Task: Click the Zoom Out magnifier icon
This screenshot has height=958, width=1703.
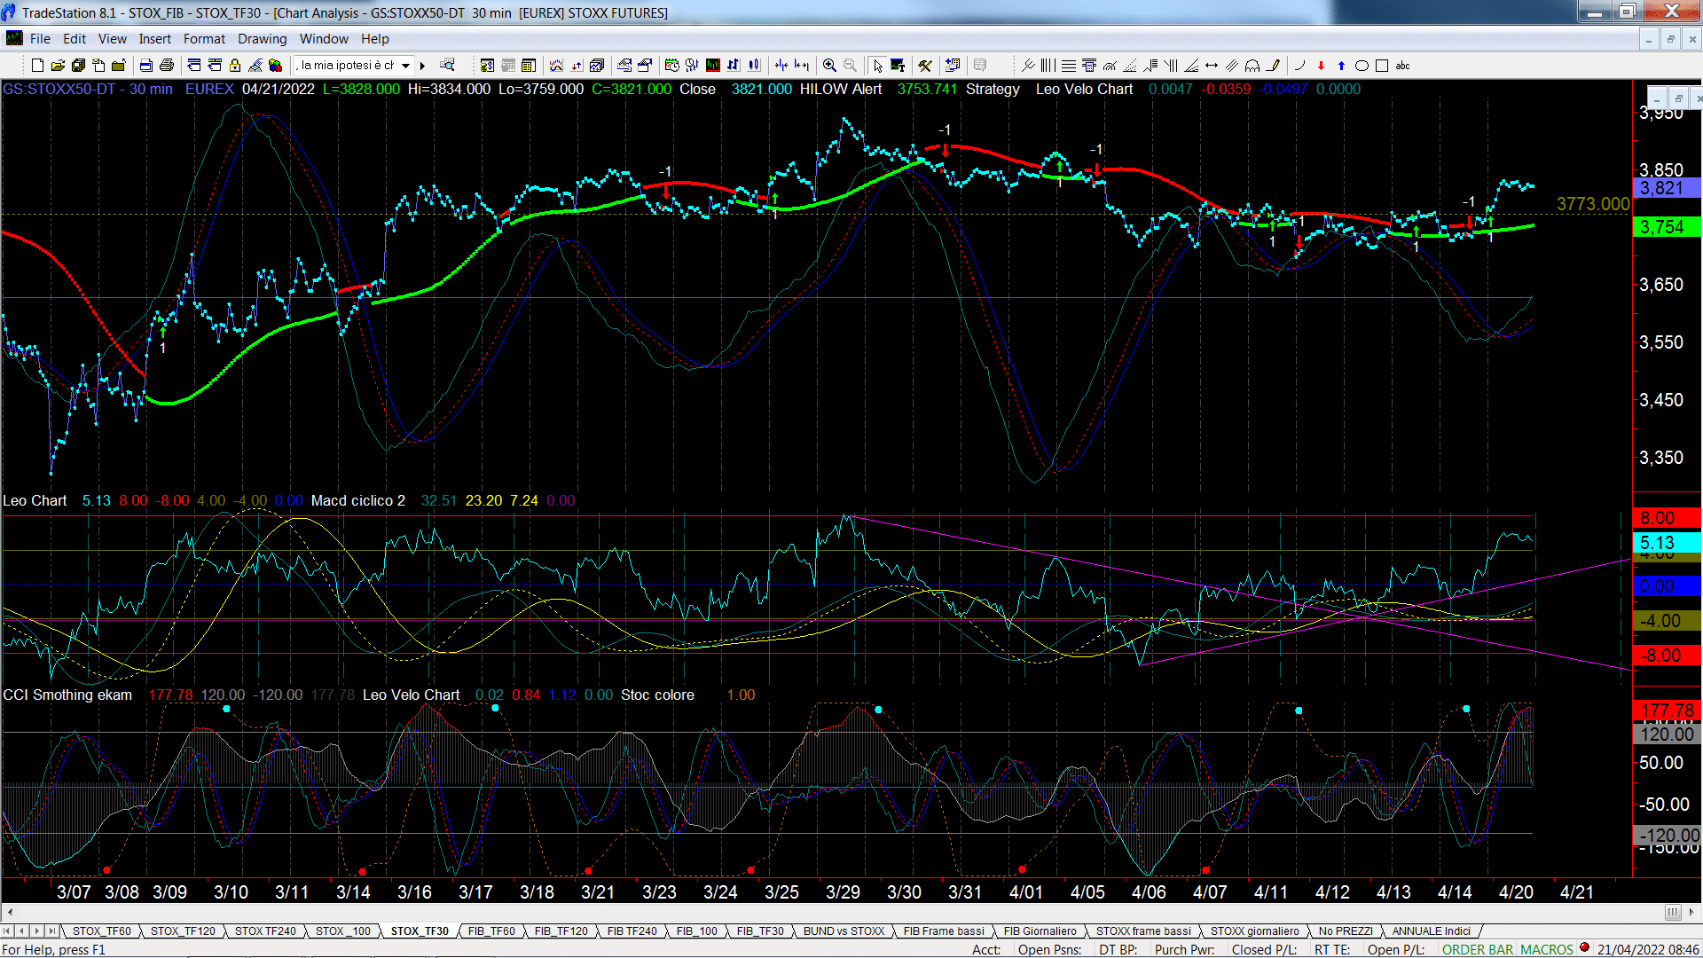Action: click(x=850, y=66)
